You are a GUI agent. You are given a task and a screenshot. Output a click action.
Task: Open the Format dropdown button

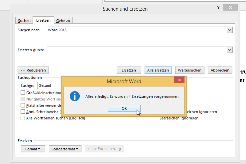[x=33, y=149]
